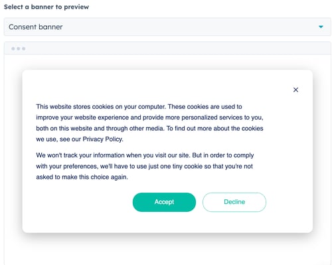Click the third gray dot in the preview bar
332x265 pixels.
click(23, 48)
